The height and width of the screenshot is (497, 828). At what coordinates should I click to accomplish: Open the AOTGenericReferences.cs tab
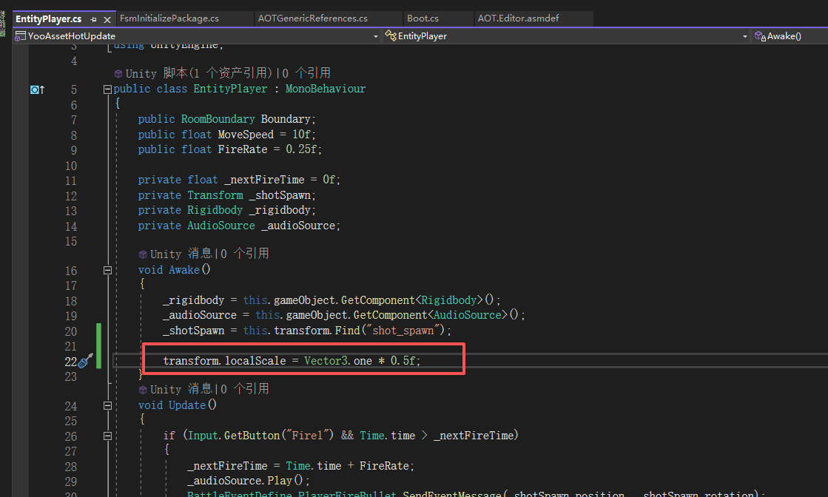pos(312,18)
